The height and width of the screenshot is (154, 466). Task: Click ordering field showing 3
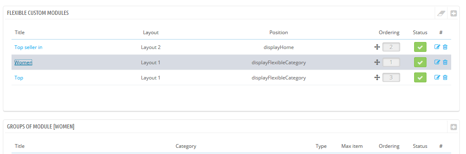click(391, 77)
